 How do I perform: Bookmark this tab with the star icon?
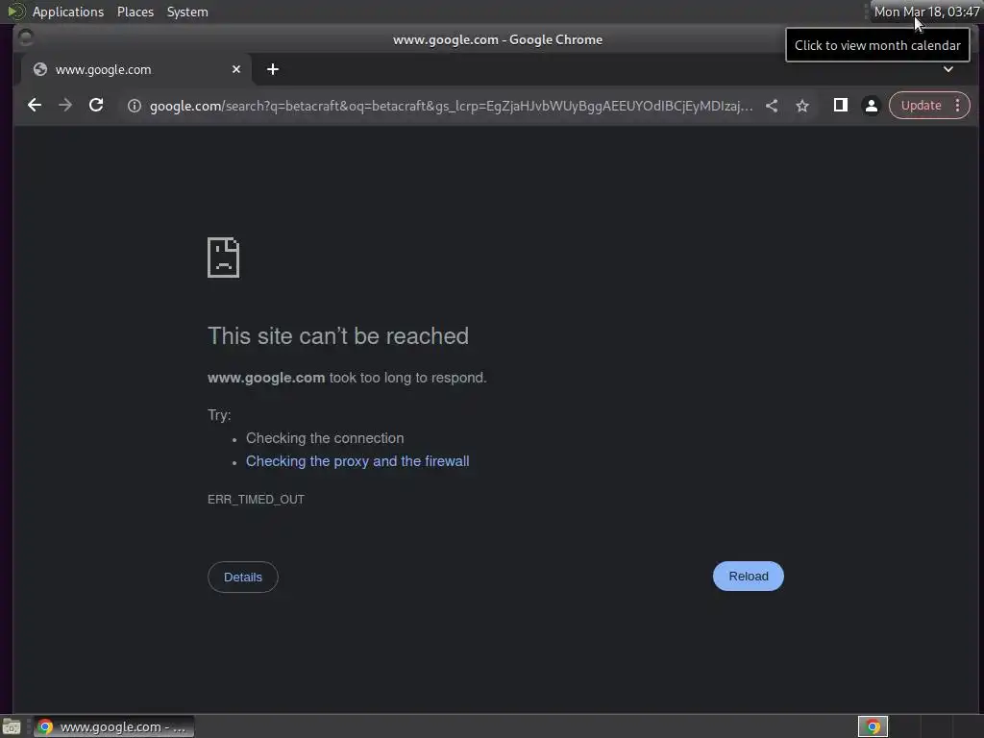[802, 106]
